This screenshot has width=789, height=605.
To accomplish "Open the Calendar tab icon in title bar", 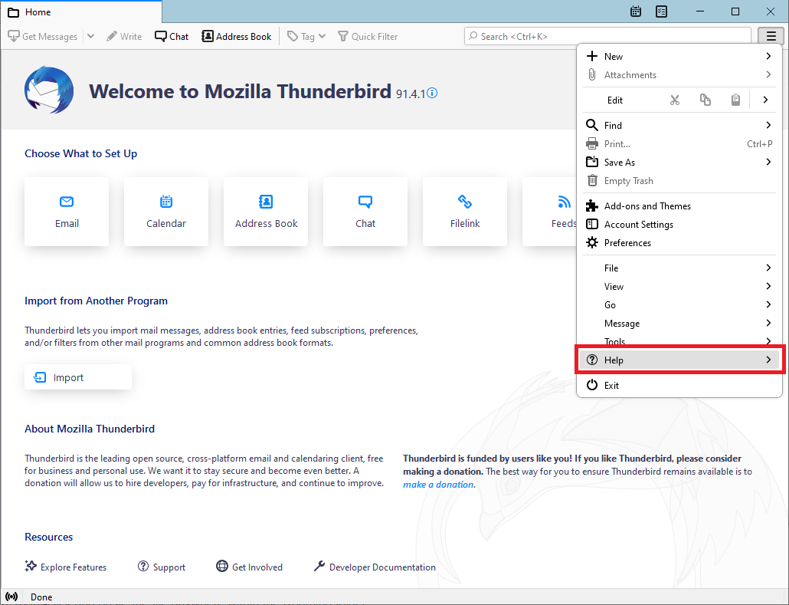I will (x=636, y=11).
